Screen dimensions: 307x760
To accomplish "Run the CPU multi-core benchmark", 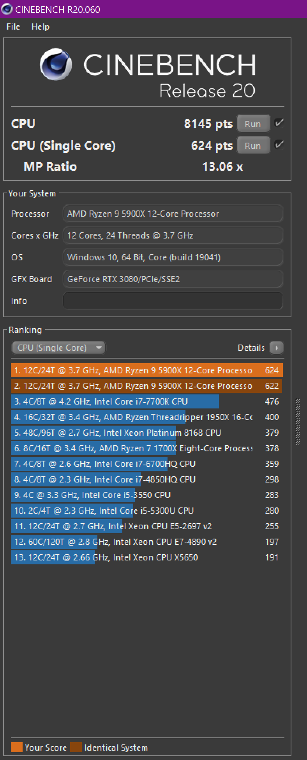I will pyautogui.click(x=253, y=124).
